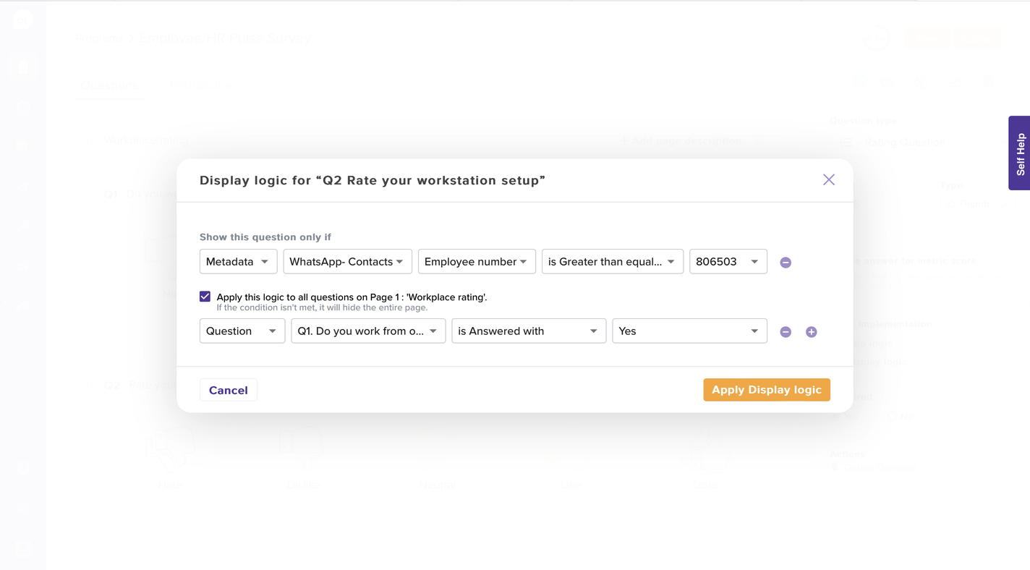Open the Employee number field dropdown
The width and height of the screenshot is (1030, 570).
477,262
